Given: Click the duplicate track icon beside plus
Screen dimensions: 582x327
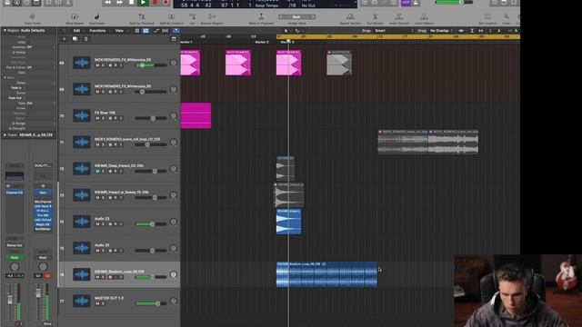Looking at the screenshot, I should (x=75, y=38).
